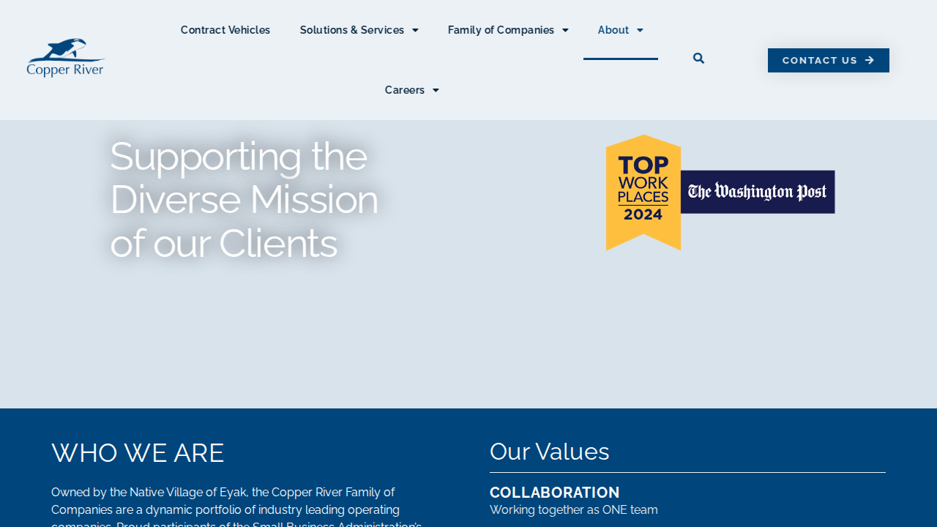
Task: Click the COLLABORATION value title
Action: [555, 493]
